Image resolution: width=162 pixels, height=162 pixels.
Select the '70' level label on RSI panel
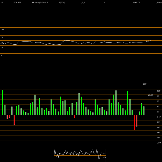coord(2,37)
